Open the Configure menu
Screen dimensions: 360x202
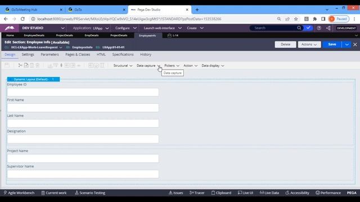coord(126,28)
